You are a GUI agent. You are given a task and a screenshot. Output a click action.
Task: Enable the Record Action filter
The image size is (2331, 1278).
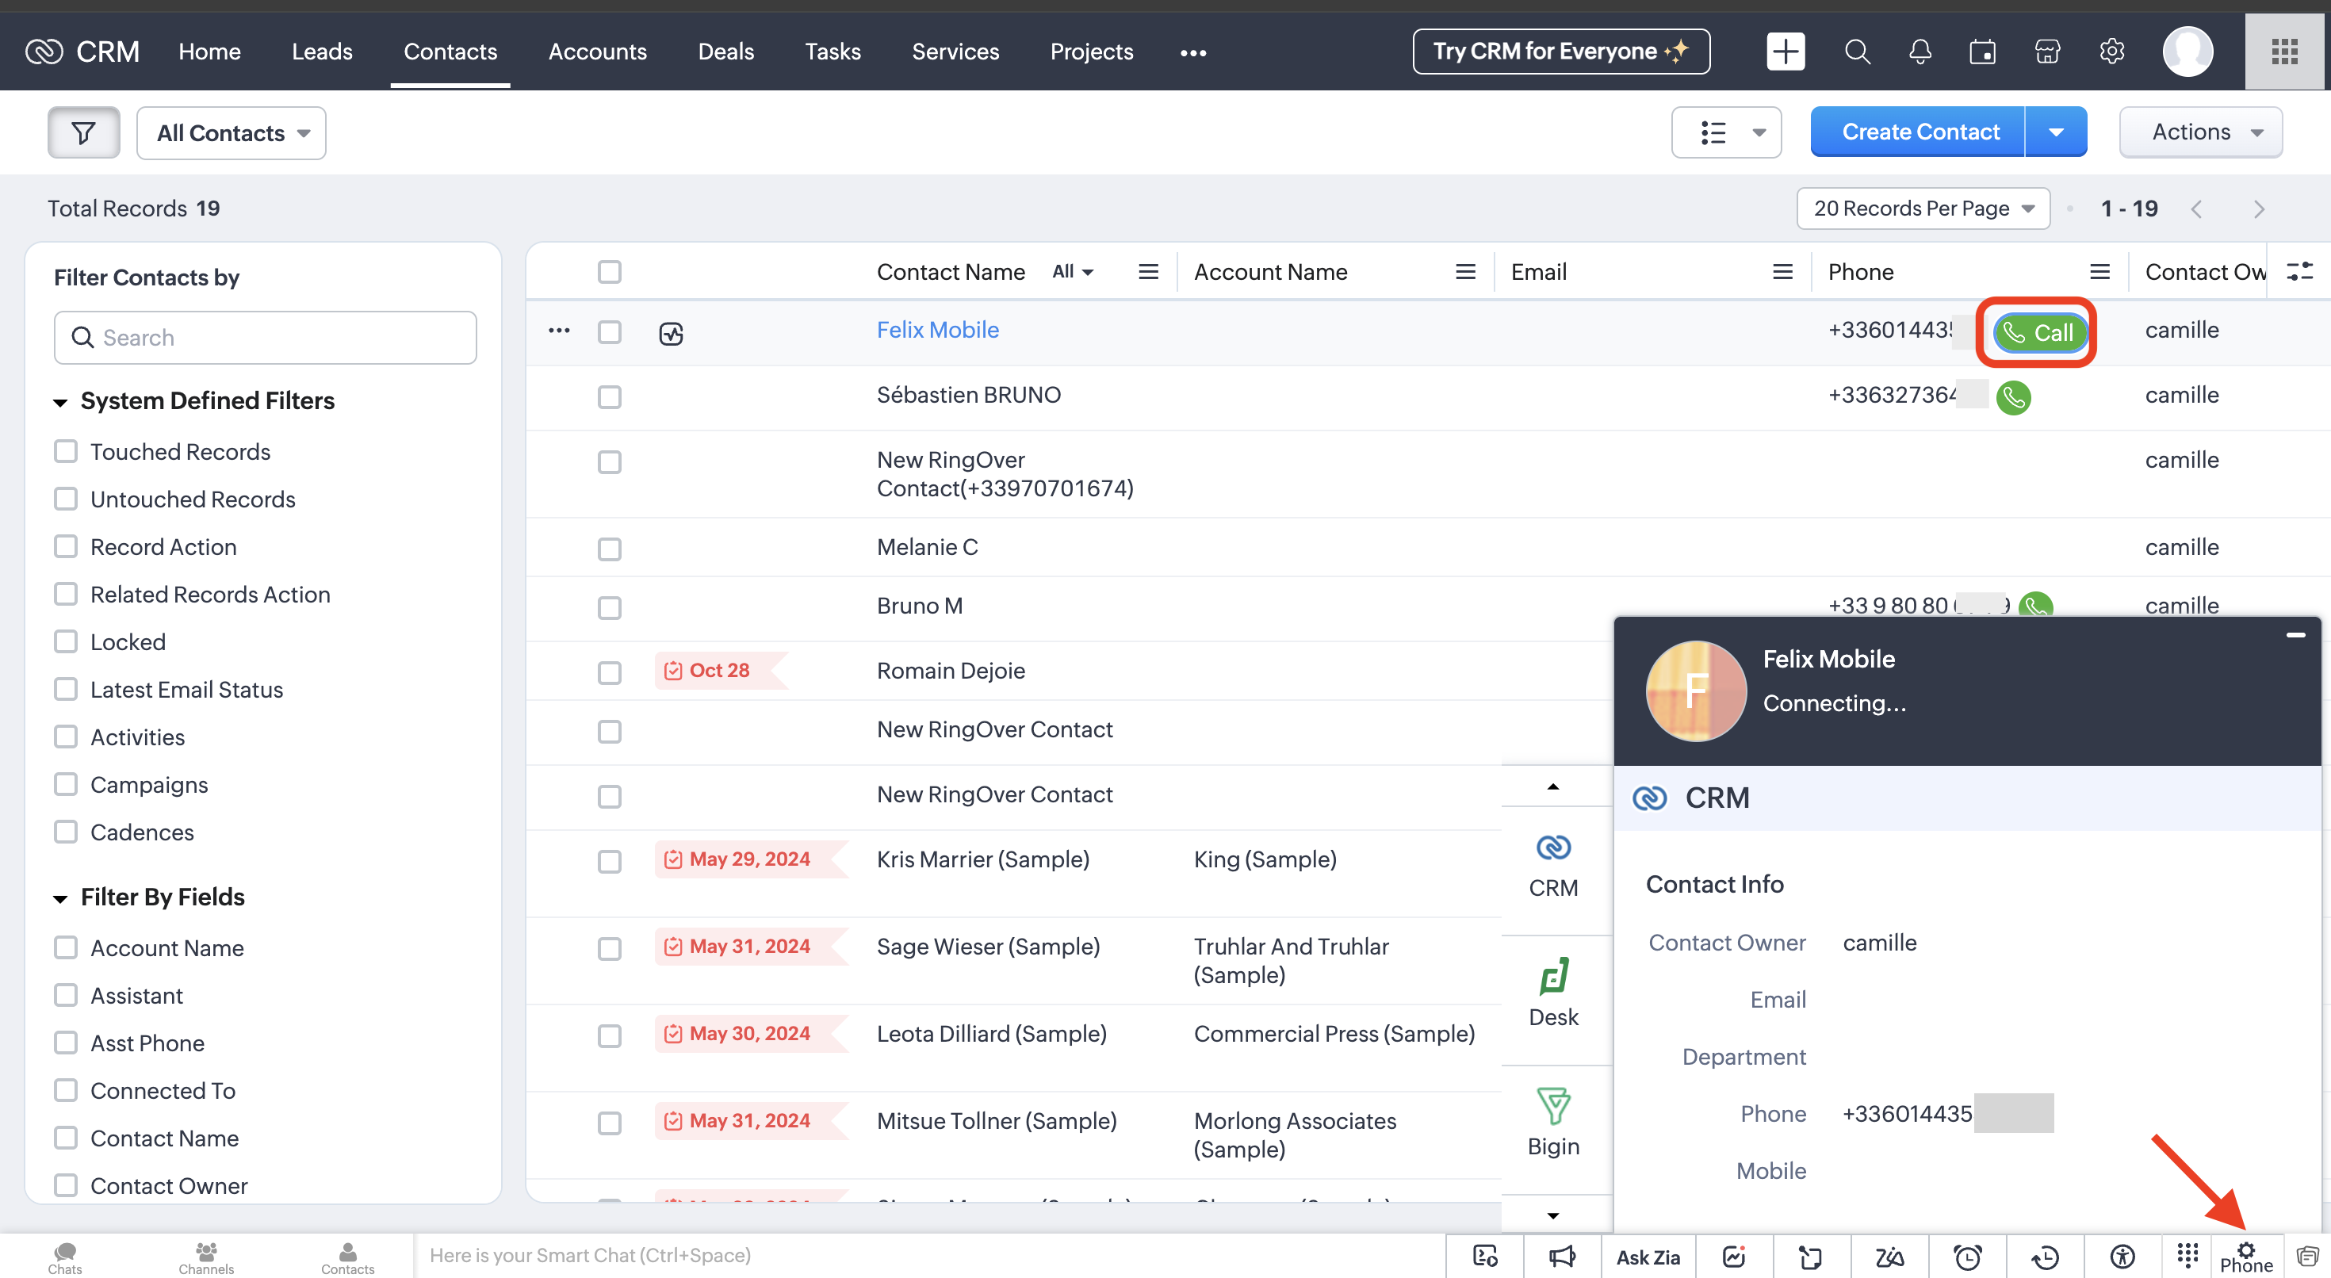coord(65,545)
